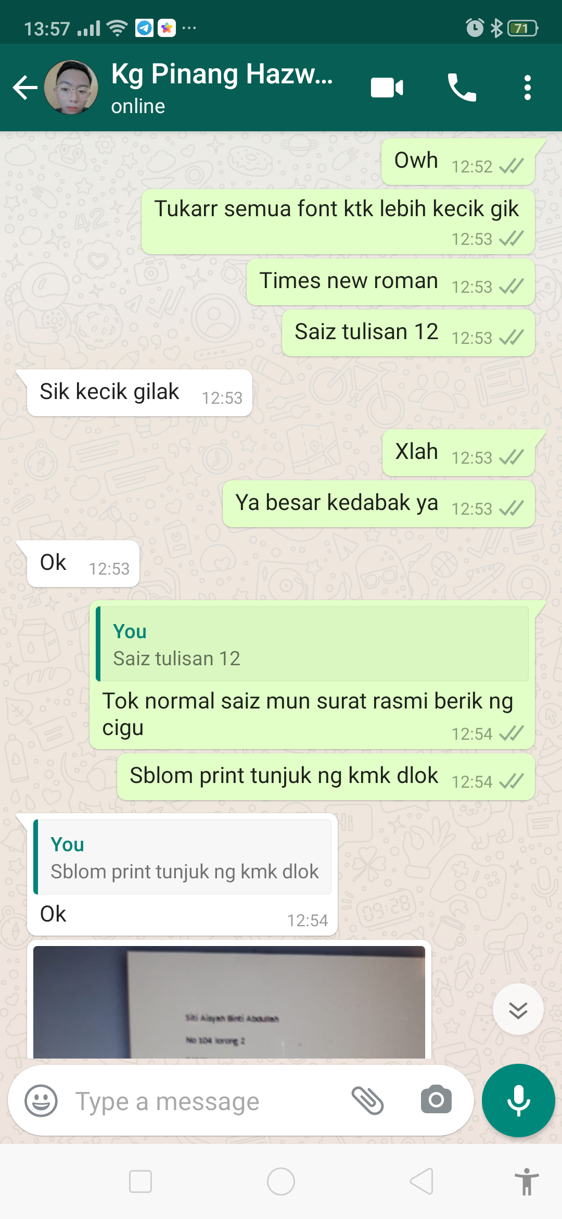Open recent apps with square button
Screen dimensions: 562x1219
(140, 1181)
